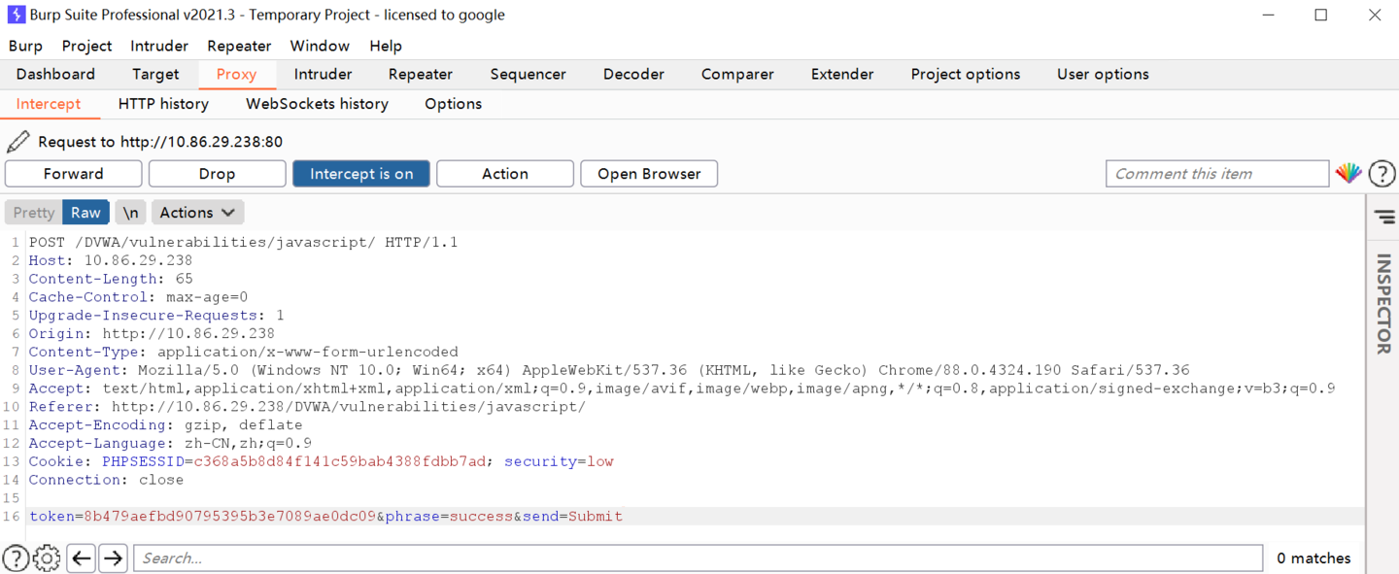Click the Comment this item field

pos(1216,174)
